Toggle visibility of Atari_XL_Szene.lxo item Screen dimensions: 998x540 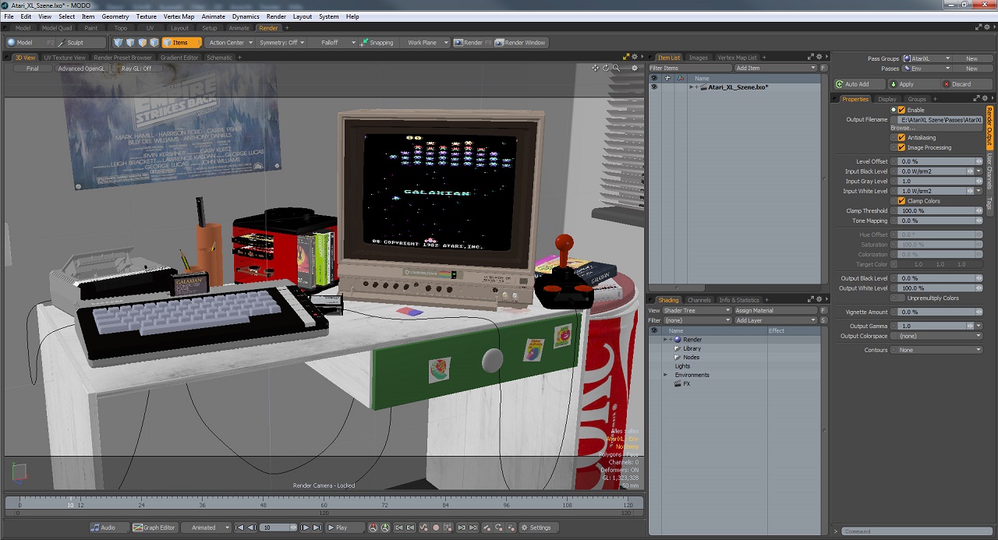tap(654, 87)
